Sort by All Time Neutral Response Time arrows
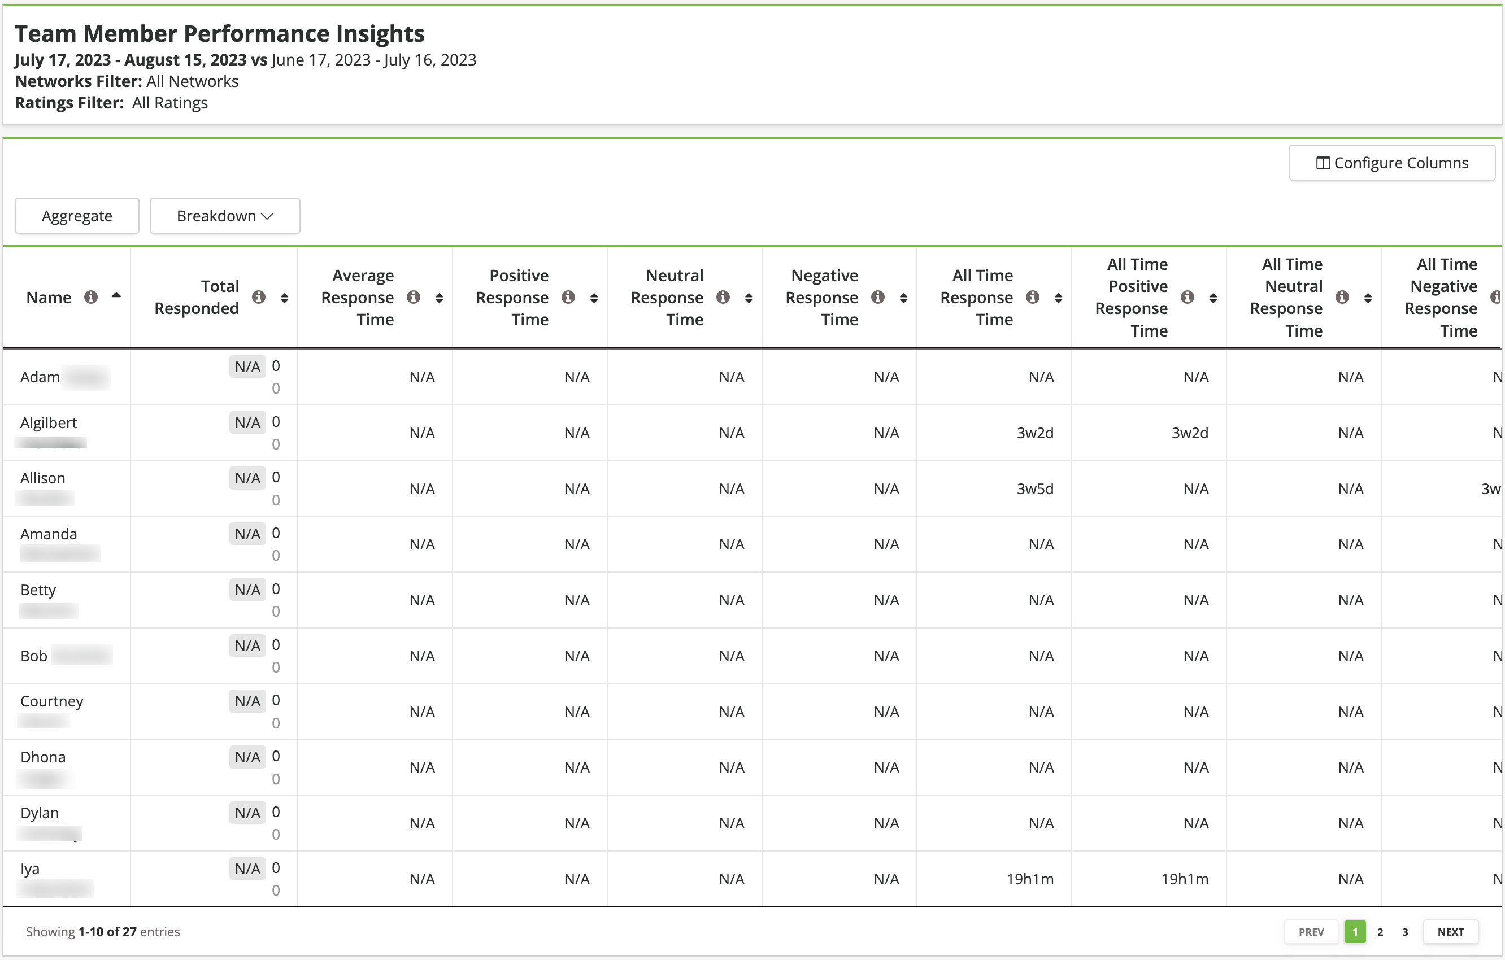The width and height of the screenshot is (1505, 960). [x=1368, y=298]
